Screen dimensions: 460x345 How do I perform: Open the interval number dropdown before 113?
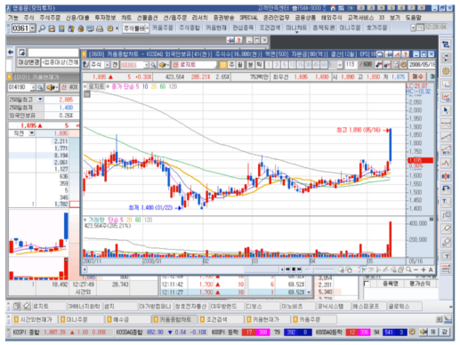tap(340, 65)
